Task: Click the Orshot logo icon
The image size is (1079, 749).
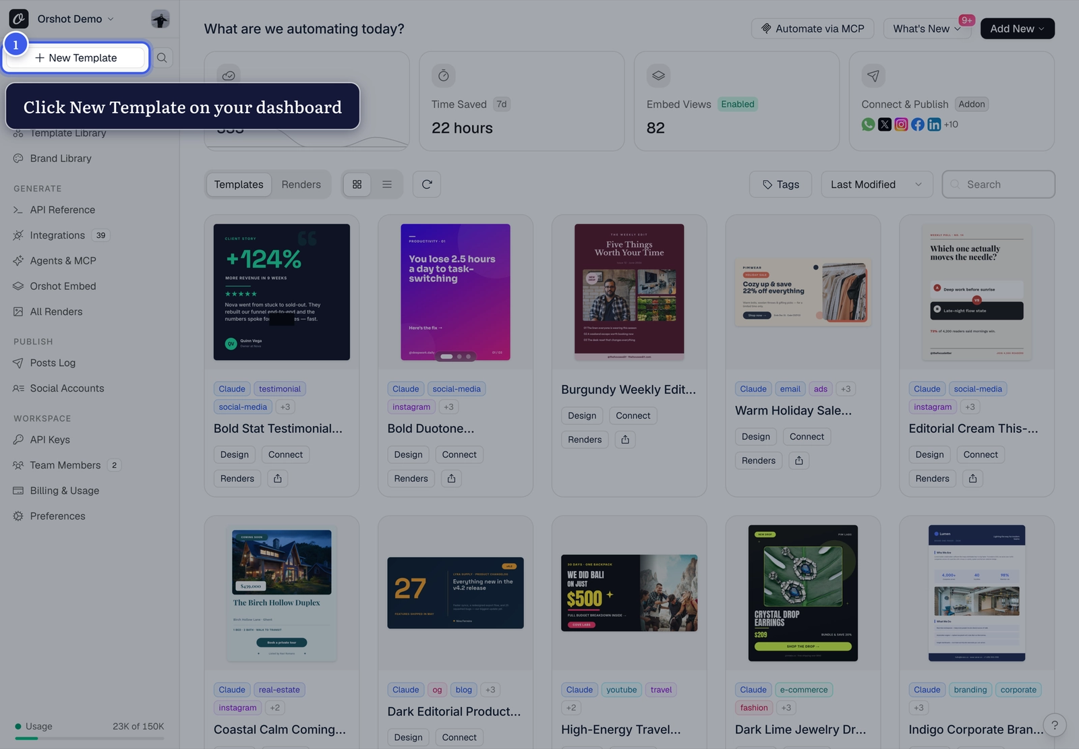Action: 19,19
